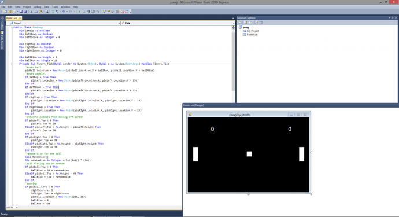Open the Tick method name combo box
Screen dimensions: 399x217
pyautogui.click(x=178, y=23)
